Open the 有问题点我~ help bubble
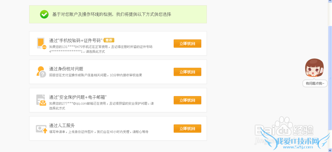The image size is (332, 152). [x=315, y=84]
